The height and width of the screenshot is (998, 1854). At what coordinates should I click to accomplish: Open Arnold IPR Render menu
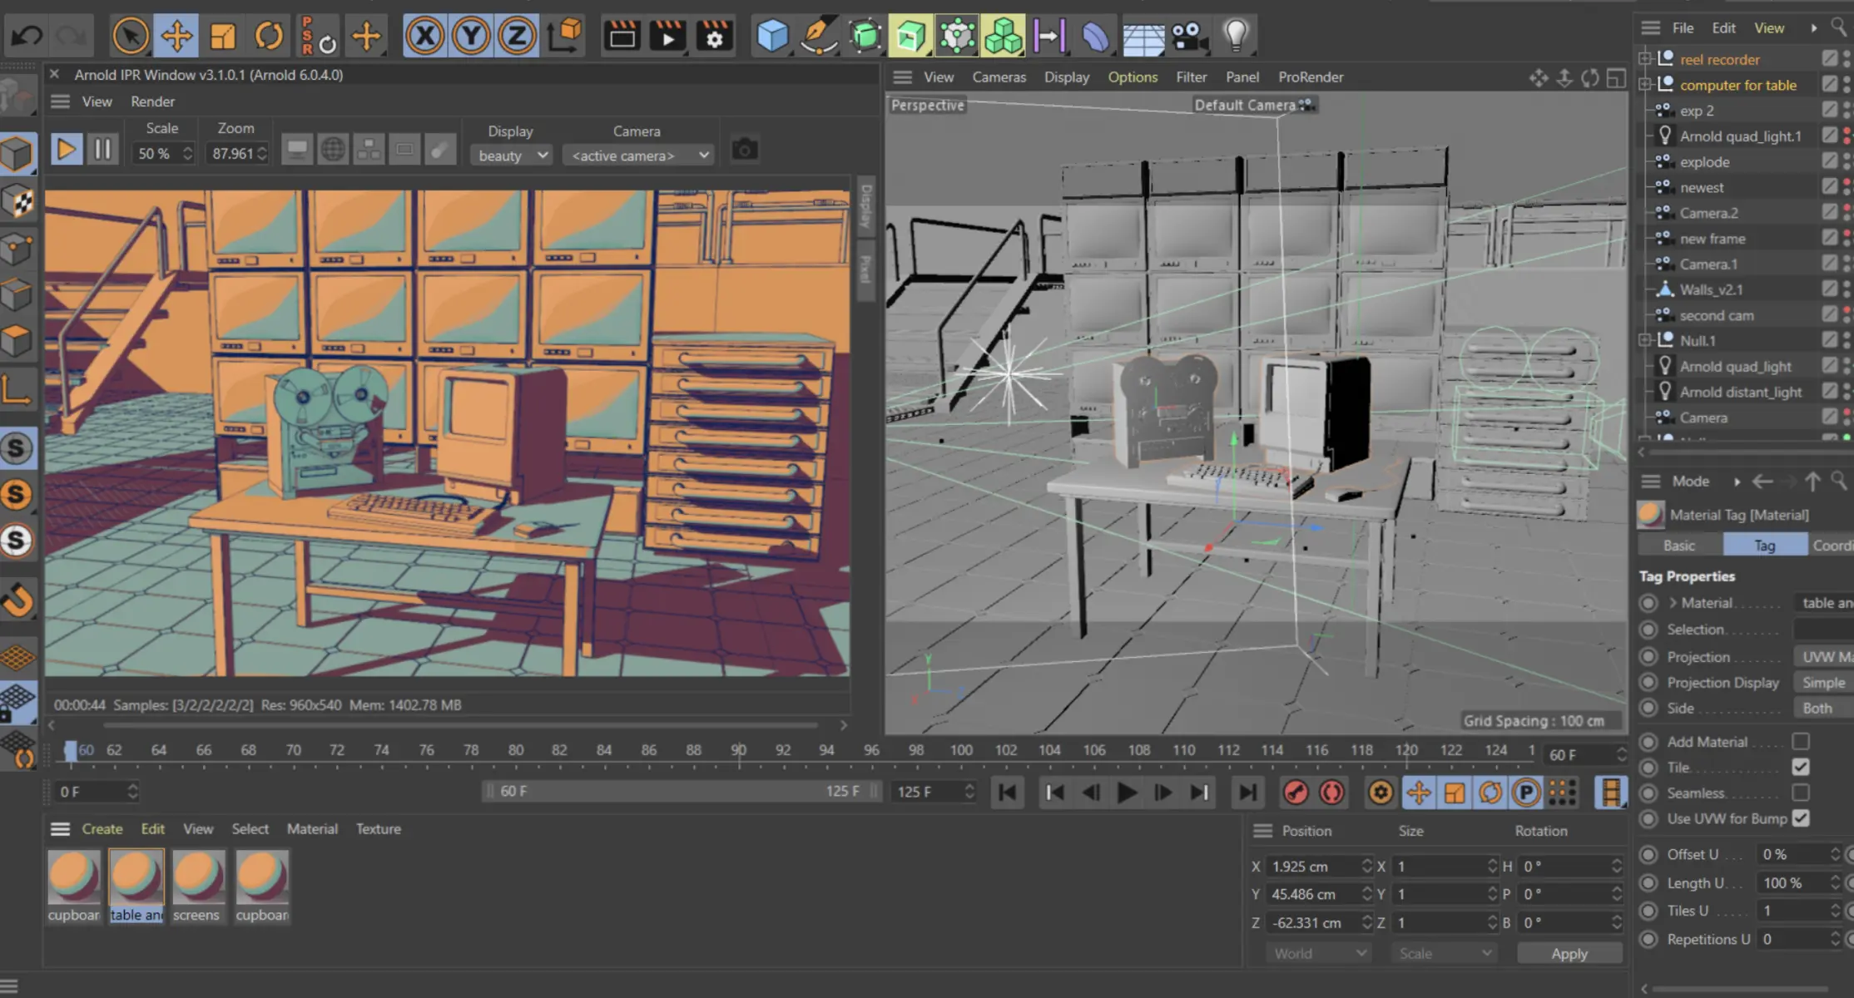[152, 101]
